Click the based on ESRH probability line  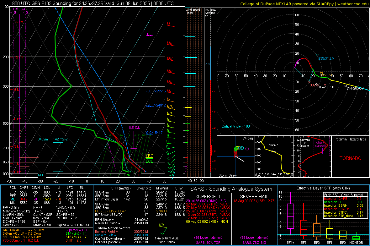[343, 205]
